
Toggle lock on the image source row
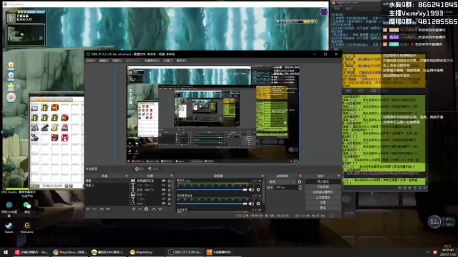click(x=169, y=194)
